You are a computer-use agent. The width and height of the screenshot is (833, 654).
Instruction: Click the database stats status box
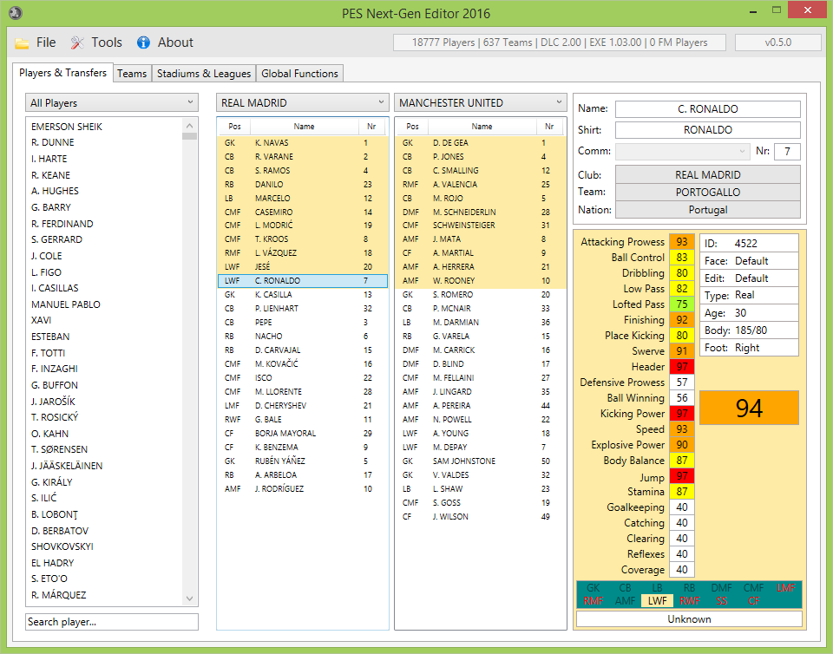[x=560, y=43]
